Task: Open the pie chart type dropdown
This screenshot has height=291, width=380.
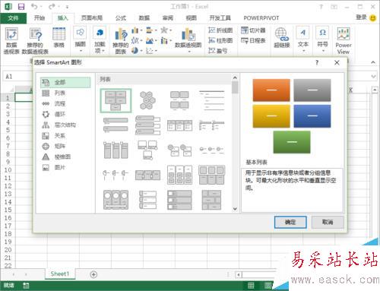Action: (137, 51)
